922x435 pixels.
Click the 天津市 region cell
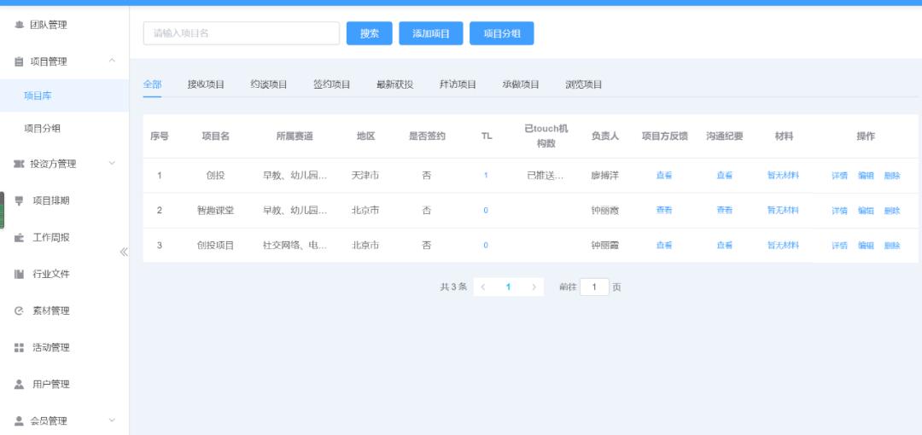[365, 175]
